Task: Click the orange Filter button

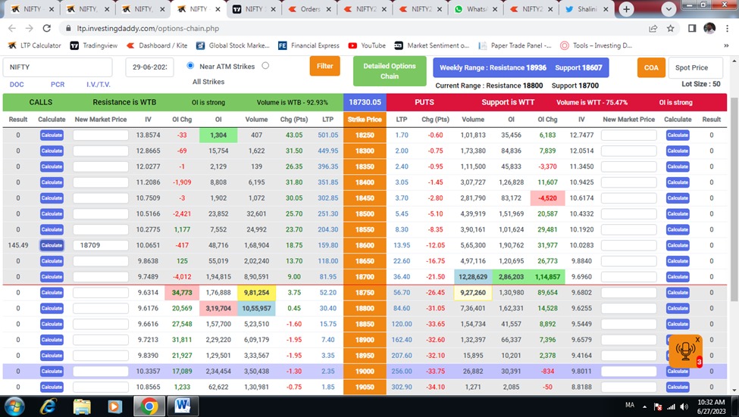Action: 324,66
